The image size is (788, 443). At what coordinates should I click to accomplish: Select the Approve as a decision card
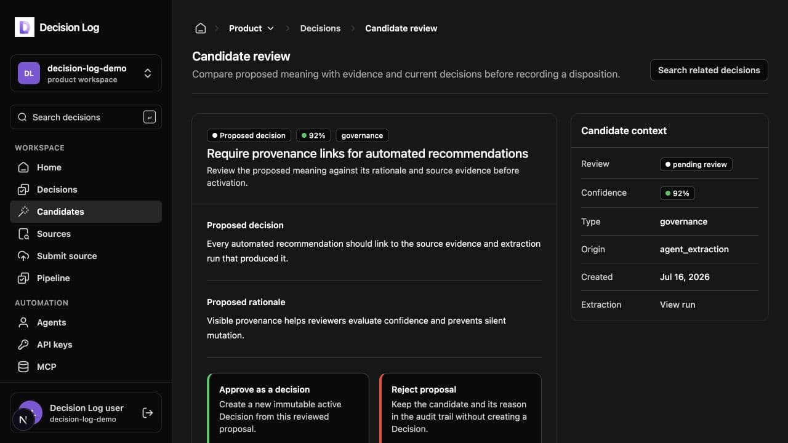288,408
